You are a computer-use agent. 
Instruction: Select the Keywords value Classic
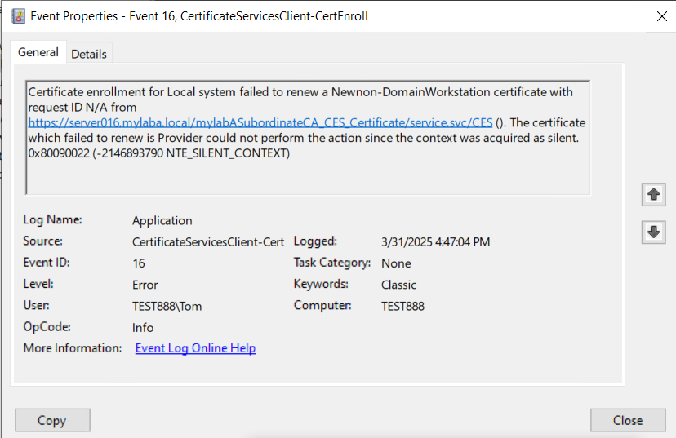pyautogui.click(x=398, y=285)
